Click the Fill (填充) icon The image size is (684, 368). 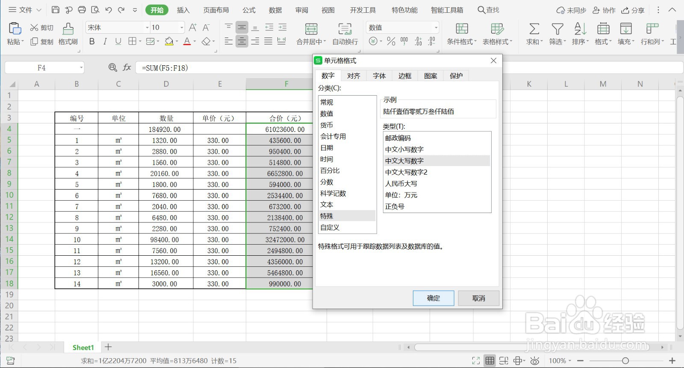coord(626,29)
